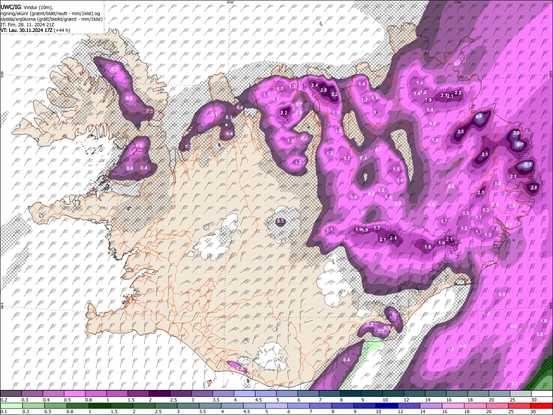Viewport: 553px width, 415px height.
Task: Click the bright pink 0.5–0.8 swatch, upper legend
Action: pos(74,394)
